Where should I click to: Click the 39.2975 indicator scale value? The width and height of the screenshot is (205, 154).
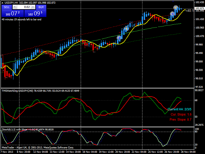pos(199,125)
